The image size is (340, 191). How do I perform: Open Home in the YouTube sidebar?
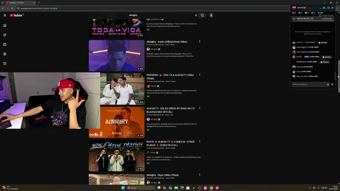click(x=5, y=25)
